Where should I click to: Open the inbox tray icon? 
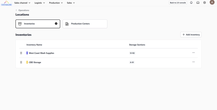[x=198, y=3]
